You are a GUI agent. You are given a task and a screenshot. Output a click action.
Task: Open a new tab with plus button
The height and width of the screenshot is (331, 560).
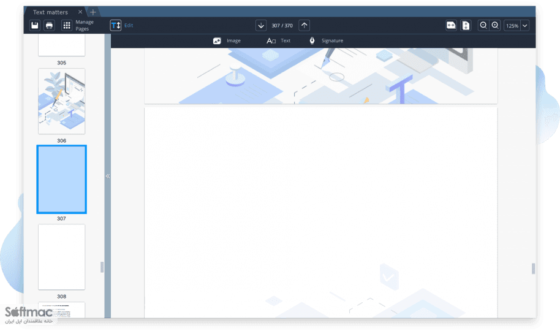click(93, 12)
